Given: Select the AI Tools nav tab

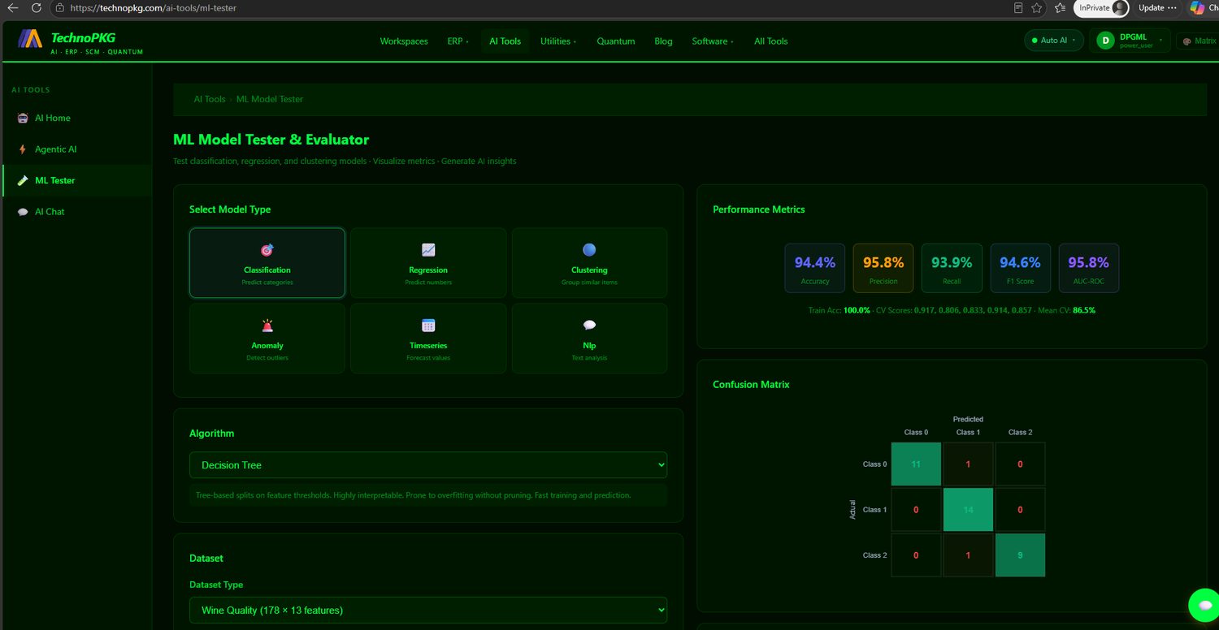Looking at the screenshot, I should pos(505,41).
